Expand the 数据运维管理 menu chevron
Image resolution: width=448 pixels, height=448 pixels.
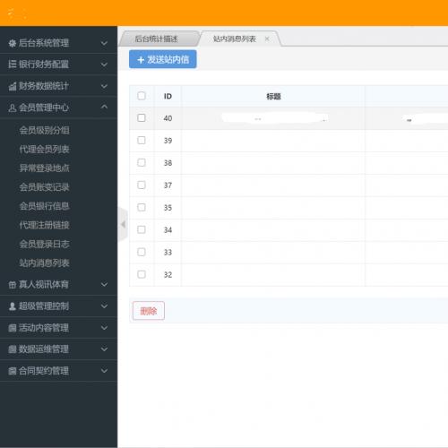pos(104,349)
